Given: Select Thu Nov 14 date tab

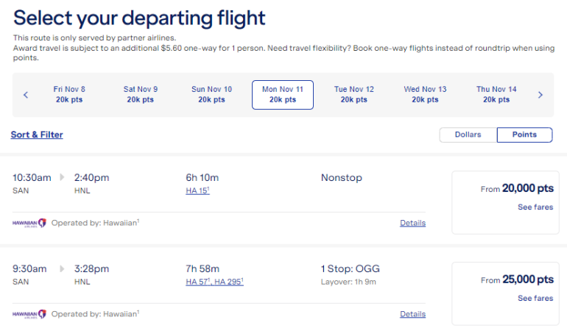Looking at the screenshot, I should click(x=496, y=94).
